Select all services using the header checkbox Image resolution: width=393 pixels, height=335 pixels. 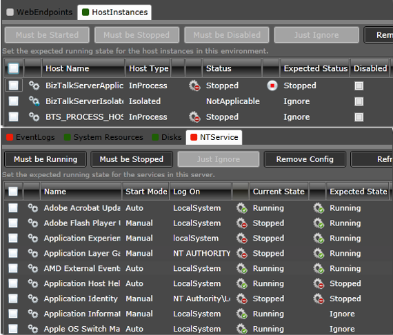pos(13,192)
